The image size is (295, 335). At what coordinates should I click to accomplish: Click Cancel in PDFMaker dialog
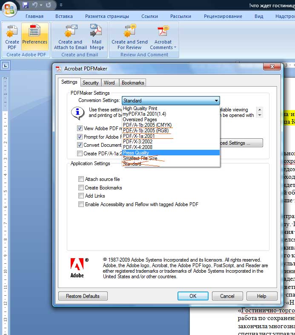(227, 296)
